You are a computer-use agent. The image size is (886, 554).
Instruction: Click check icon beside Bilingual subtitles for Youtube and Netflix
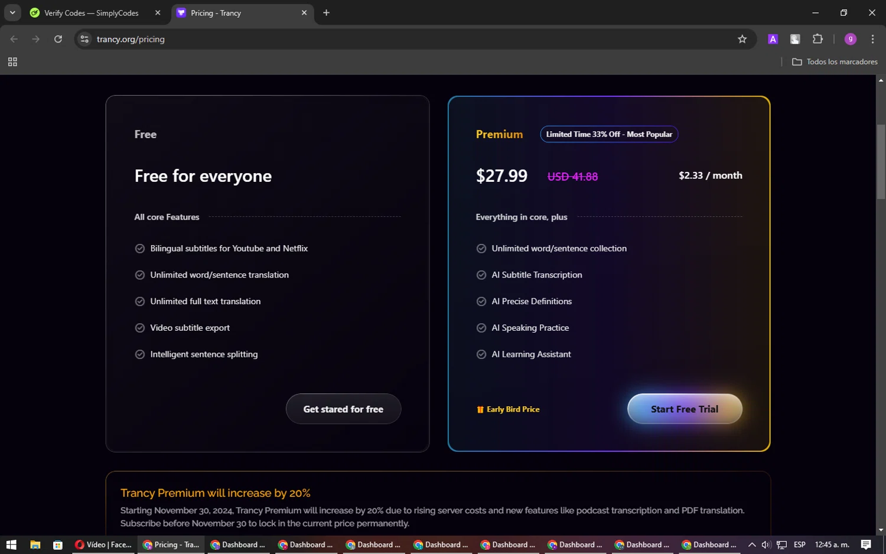140,249
